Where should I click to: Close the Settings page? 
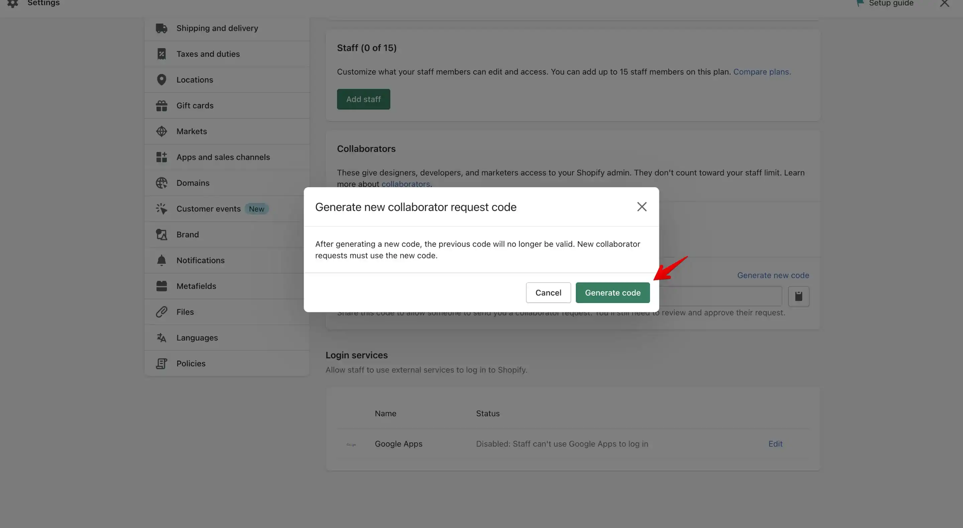(945, 3)
